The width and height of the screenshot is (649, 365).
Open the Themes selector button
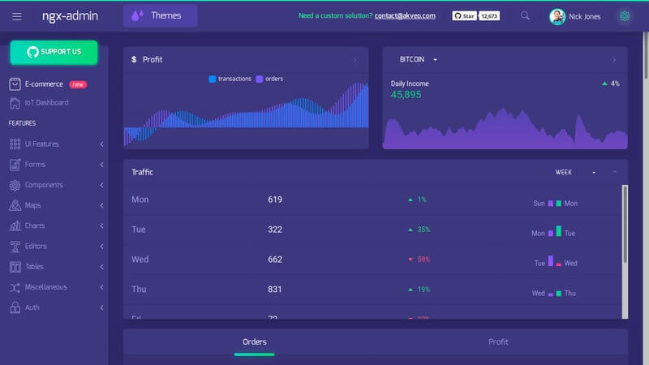[160, 15]
